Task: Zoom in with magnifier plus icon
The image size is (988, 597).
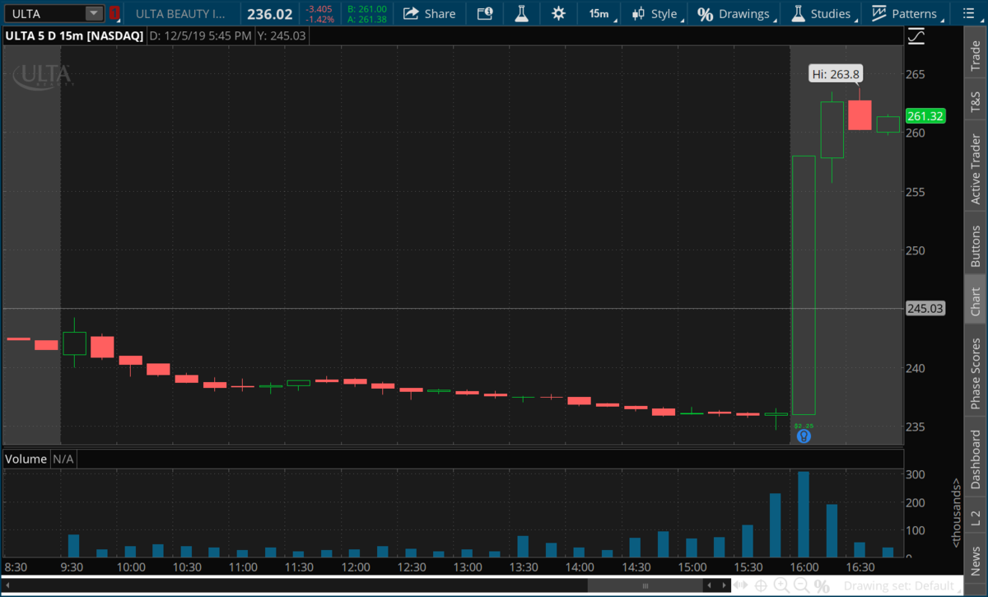Action: click(x=782, y=585)
